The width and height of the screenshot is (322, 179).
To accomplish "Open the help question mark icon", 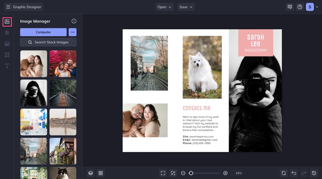I will click(300, 7).
